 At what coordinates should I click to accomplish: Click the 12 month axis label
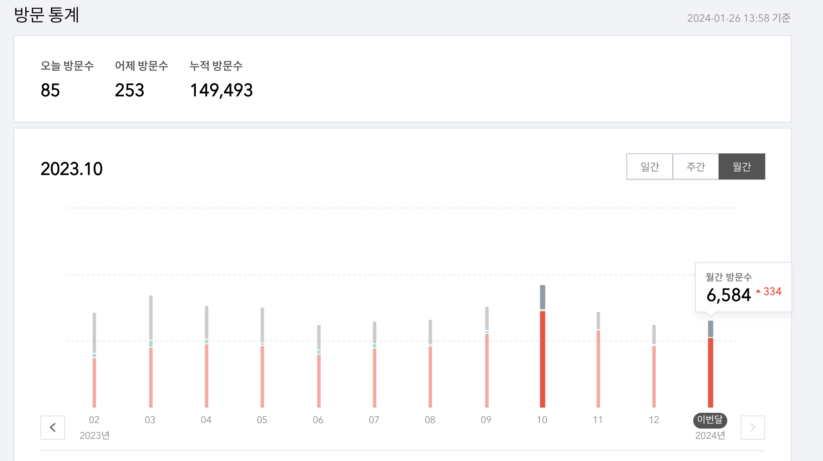pyautogui.click(x=654, y=420)
